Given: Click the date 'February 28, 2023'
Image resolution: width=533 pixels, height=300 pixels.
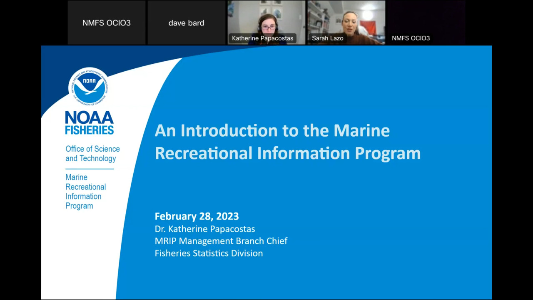Looking at the screenshot, I should pyautogui.click(x=197, y=216).
